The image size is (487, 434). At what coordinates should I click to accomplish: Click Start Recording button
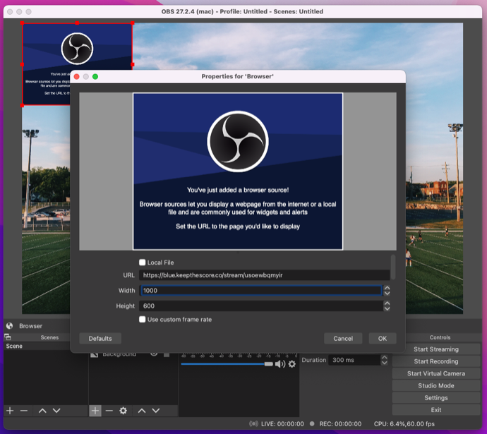point(436,361)
